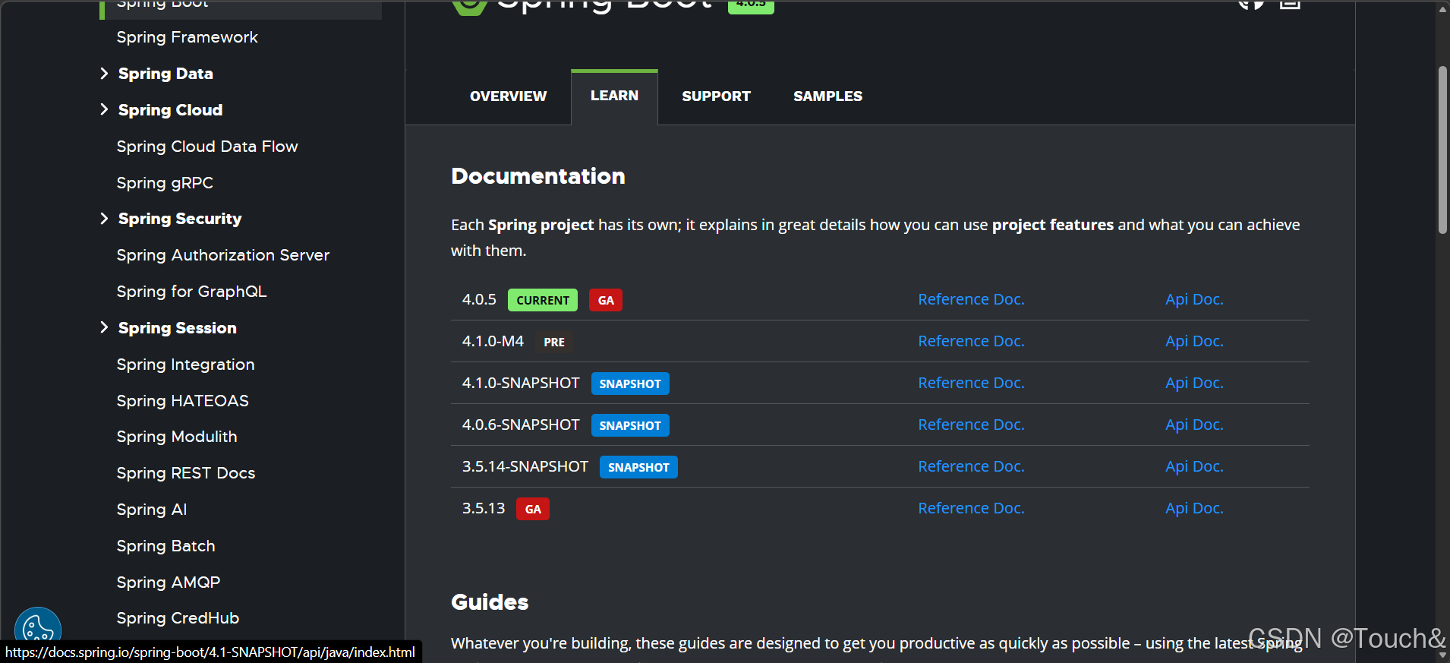Open Spring Cloud Data Flow project
Image resolution: width=1450 pixels, height=663 pixels.
(207, 147)
